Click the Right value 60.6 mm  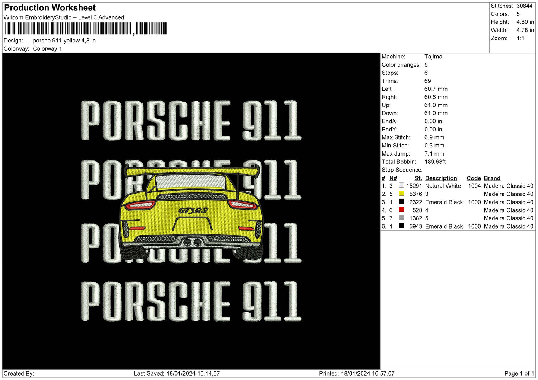point(436,97)
